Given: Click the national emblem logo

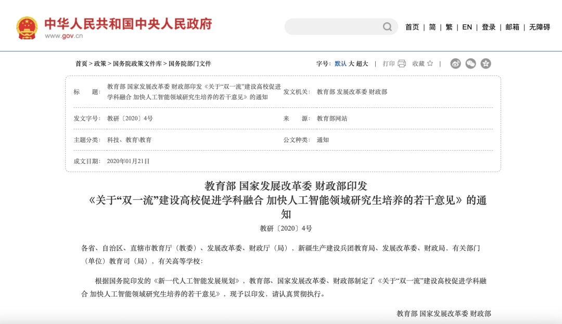Looking at the screenshot, I should point(27,28).
